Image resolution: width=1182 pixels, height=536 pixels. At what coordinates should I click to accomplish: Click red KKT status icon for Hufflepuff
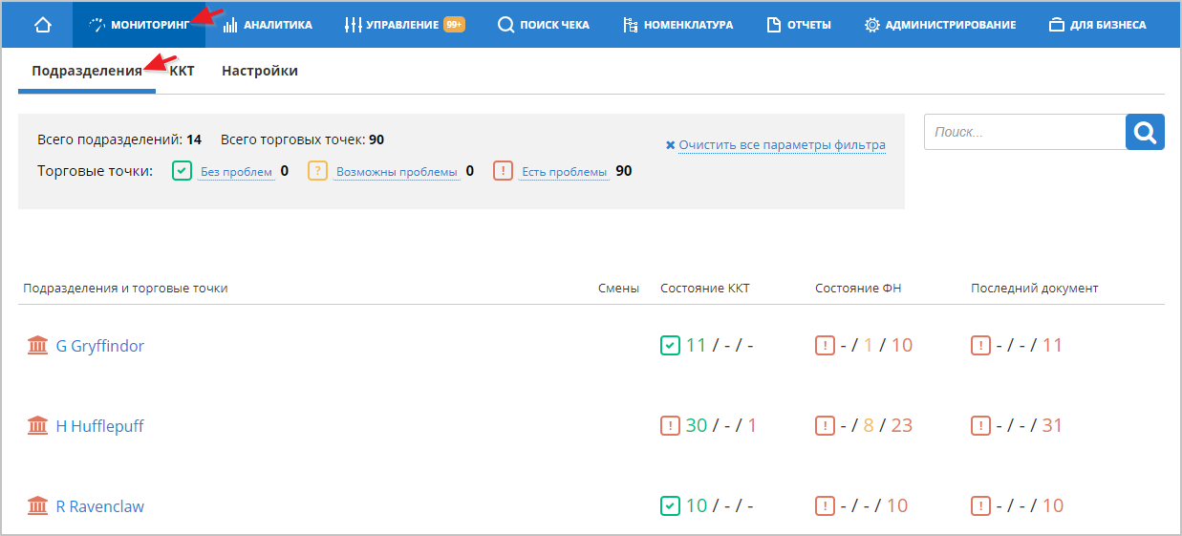point(670,425)
